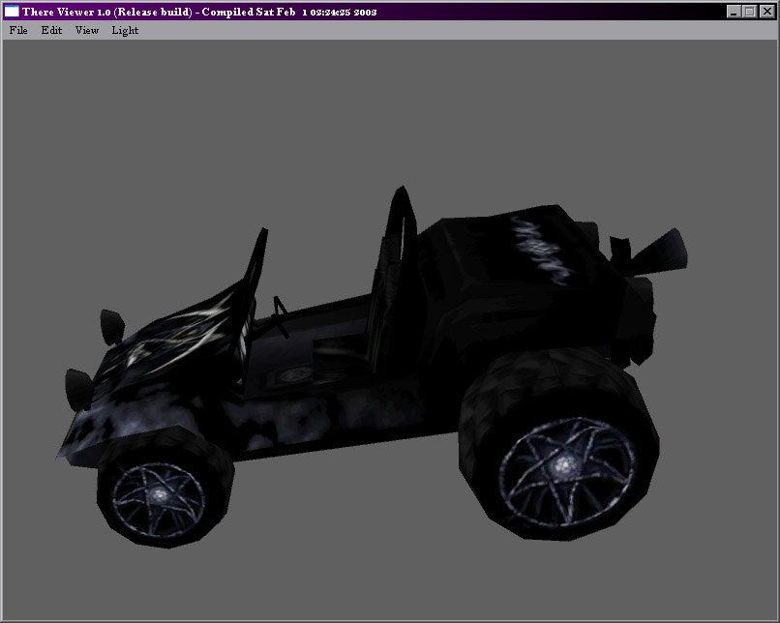Click the white decal on rear engine cover
This screenshot has height=623, width=780.
[537, 247]
